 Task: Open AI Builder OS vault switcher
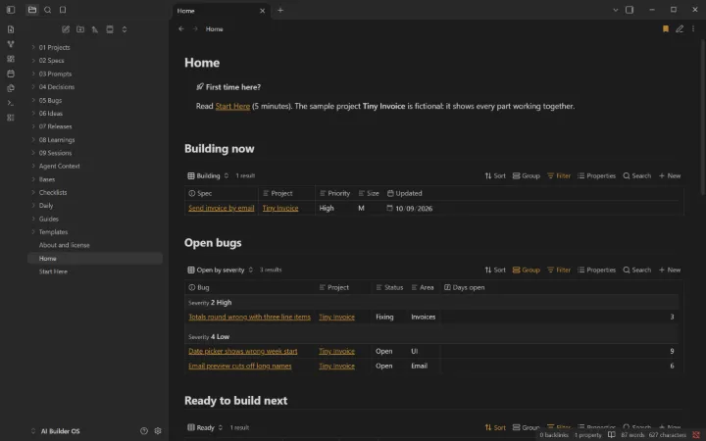(55, 431)
